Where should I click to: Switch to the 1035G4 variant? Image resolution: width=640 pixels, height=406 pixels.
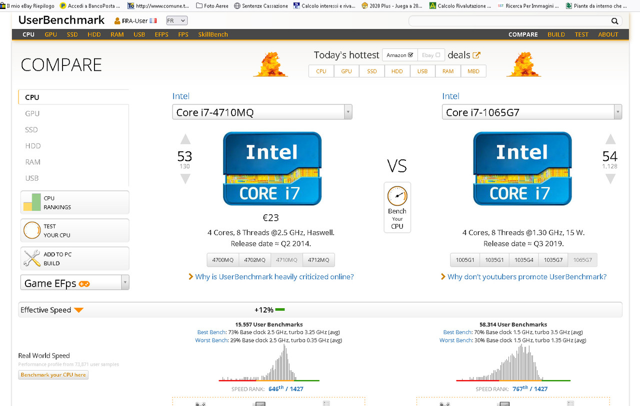(x=524, y=260)
